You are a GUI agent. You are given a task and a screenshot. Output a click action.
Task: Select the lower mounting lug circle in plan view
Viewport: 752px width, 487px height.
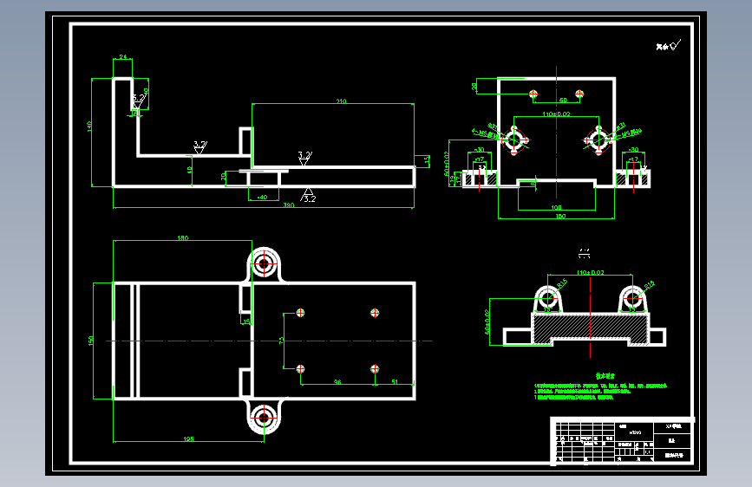tap(264, 418)
